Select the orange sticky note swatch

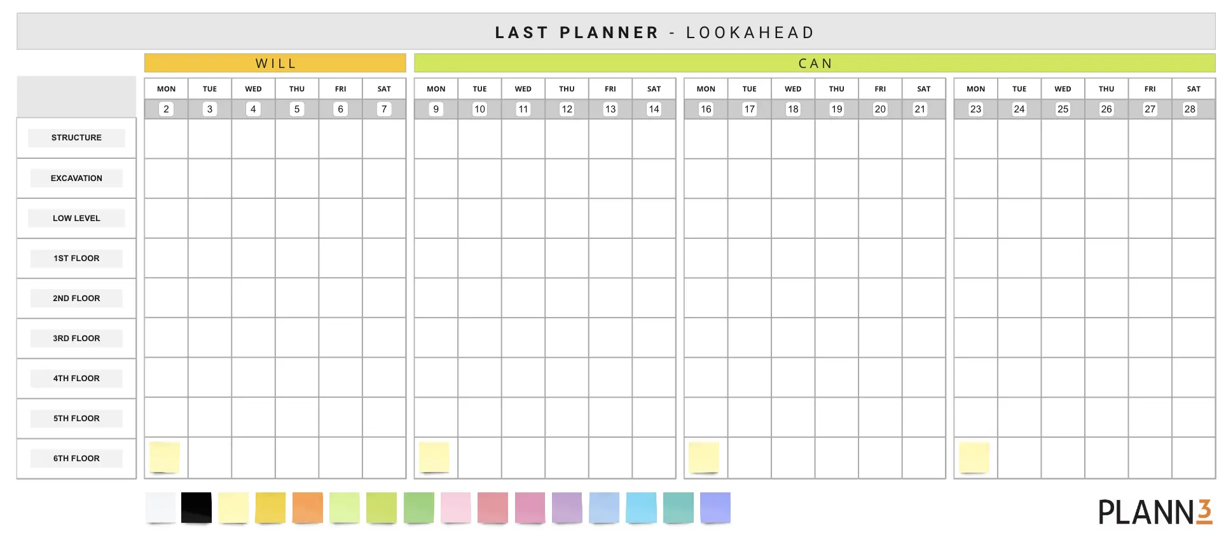(308, 508)
